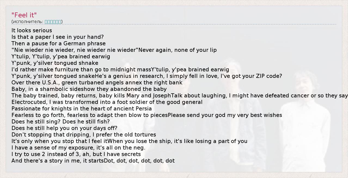Image resolution: width=348 pixels, height=178 pixels.
Task: Click the line "Does he still sing? Does he still fish?"
Action: point(60,122)
